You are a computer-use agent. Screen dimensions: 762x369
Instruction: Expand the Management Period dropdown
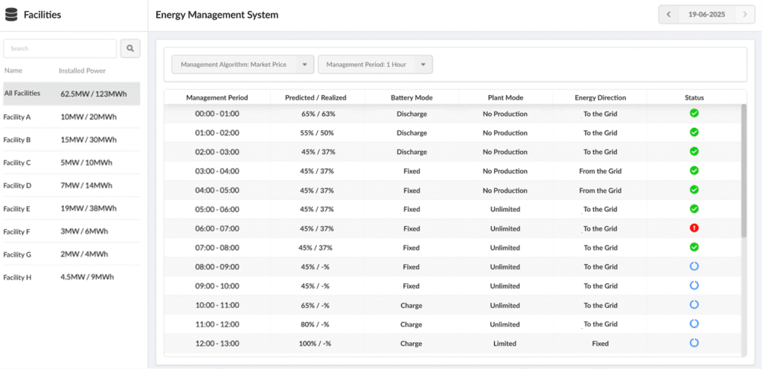(x=375, y=65)
